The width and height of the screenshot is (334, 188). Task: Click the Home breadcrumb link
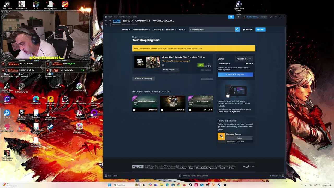click(x=134, y=37)
